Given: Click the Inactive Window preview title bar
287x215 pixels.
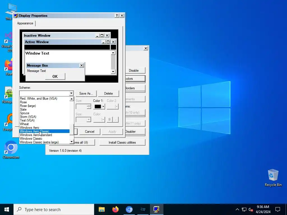Looking at the screenshot, I should tap(66, 36).
